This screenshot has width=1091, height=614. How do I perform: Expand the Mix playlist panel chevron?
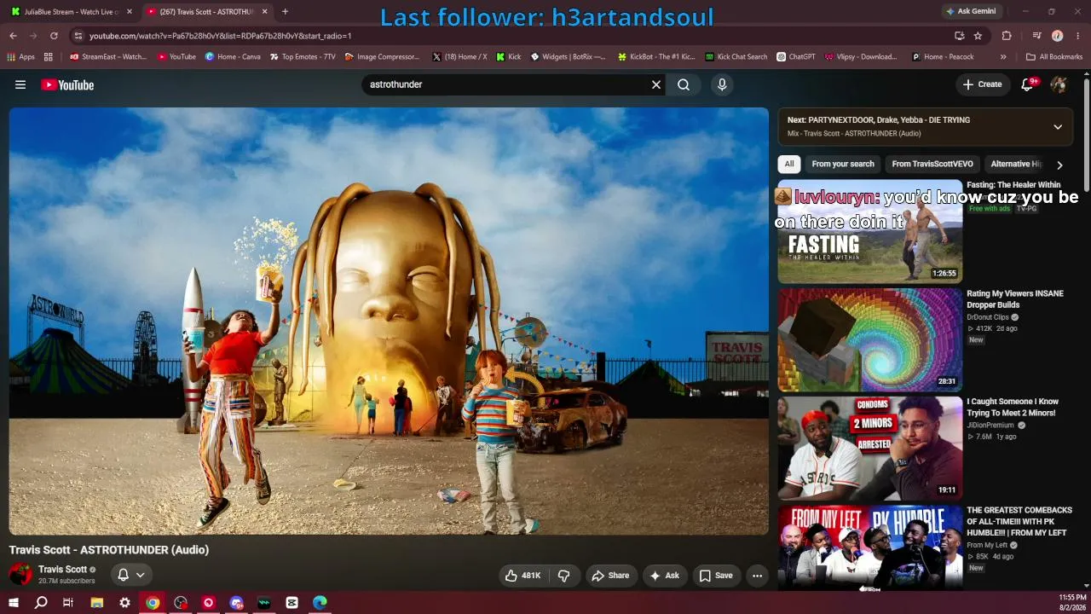point(1058,127)
